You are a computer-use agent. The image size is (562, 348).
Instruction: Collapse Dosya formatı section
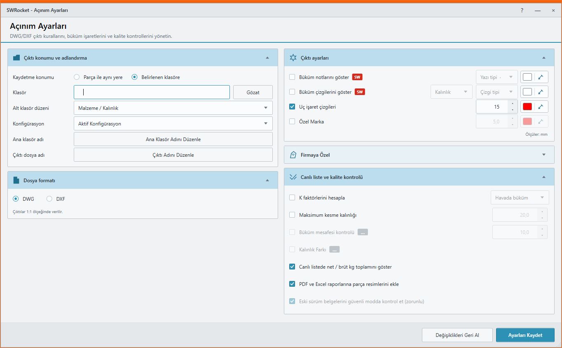(267, 180)
